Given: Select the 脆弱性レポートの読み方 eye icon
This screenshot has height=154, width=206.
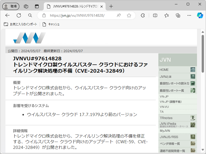Looking at the screenshot, I should pos(193,83).
